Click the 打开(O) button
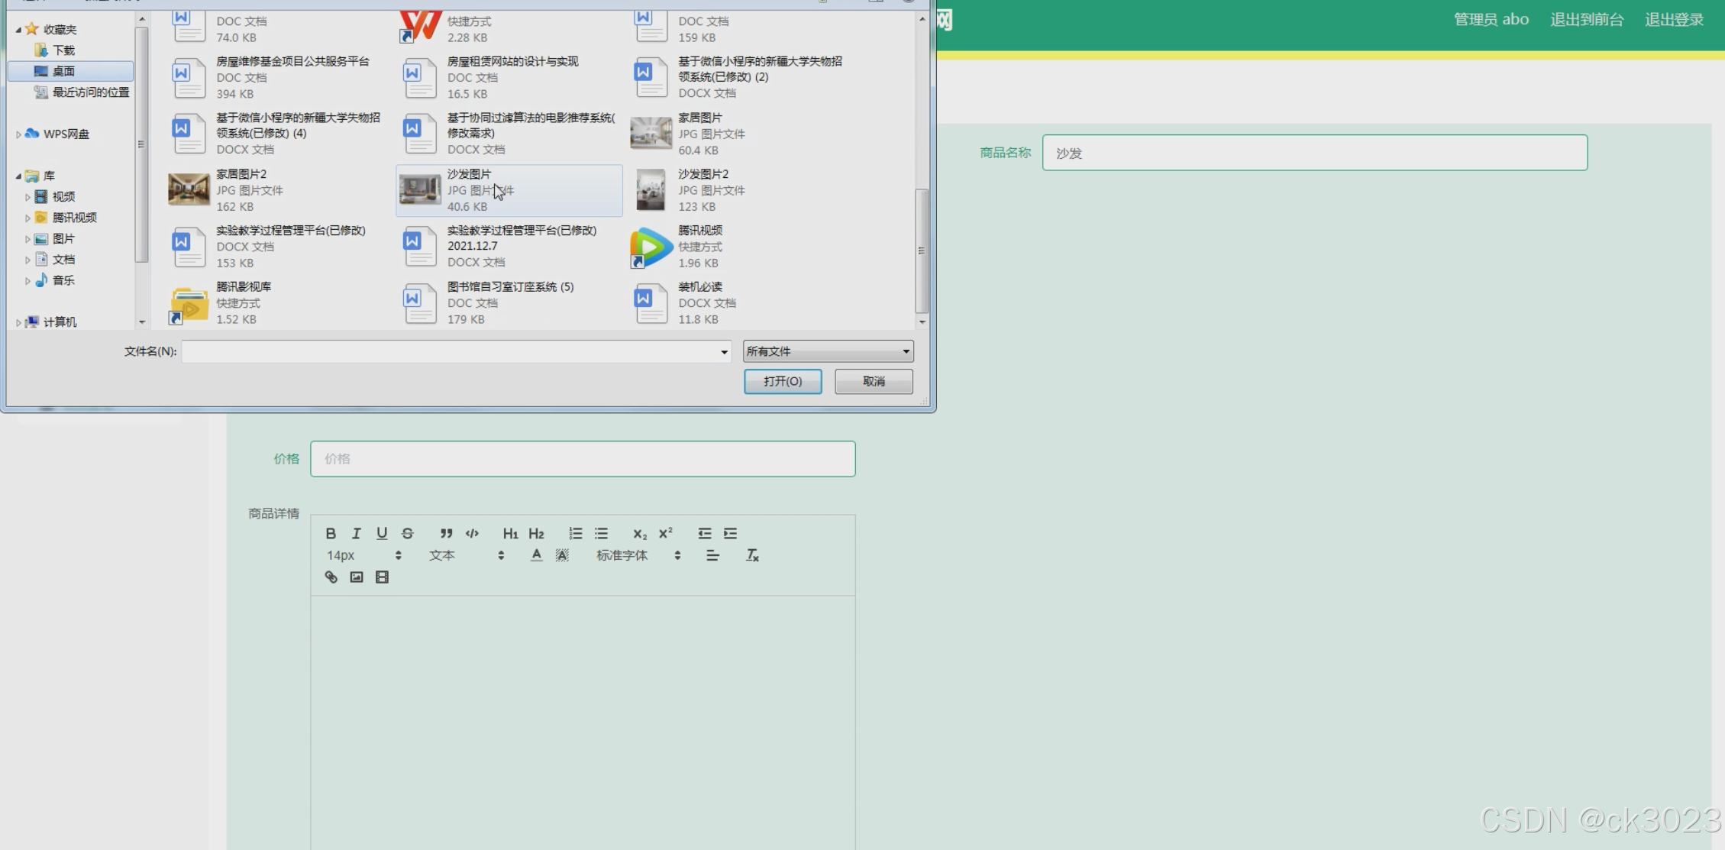 (x=783, y=381)
